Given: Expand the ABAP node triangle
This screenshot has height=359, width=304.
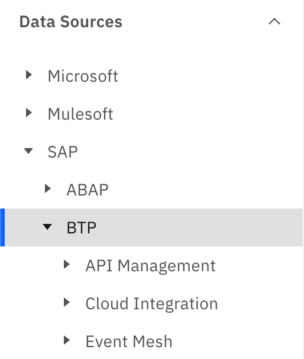Looking at the screenshot, I should 47,188.
